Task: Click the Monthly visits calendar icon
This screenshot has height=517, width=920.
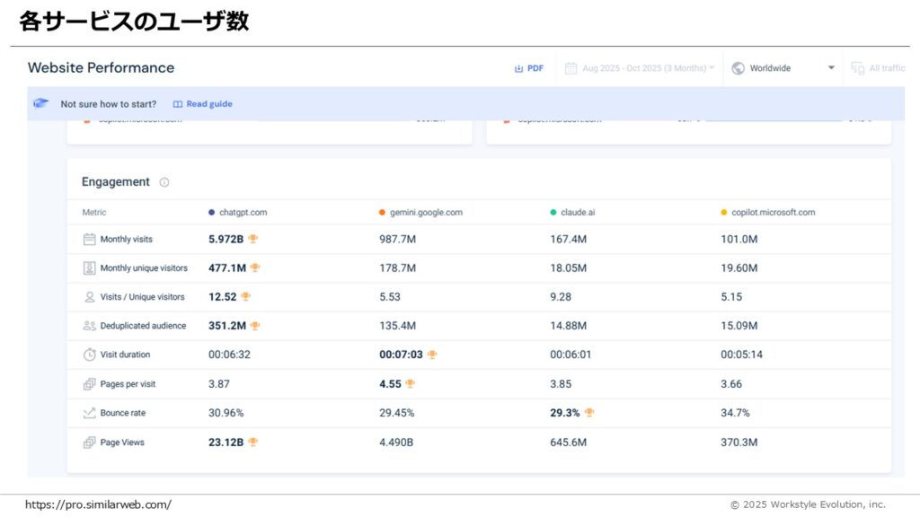Action: (89, 240)
